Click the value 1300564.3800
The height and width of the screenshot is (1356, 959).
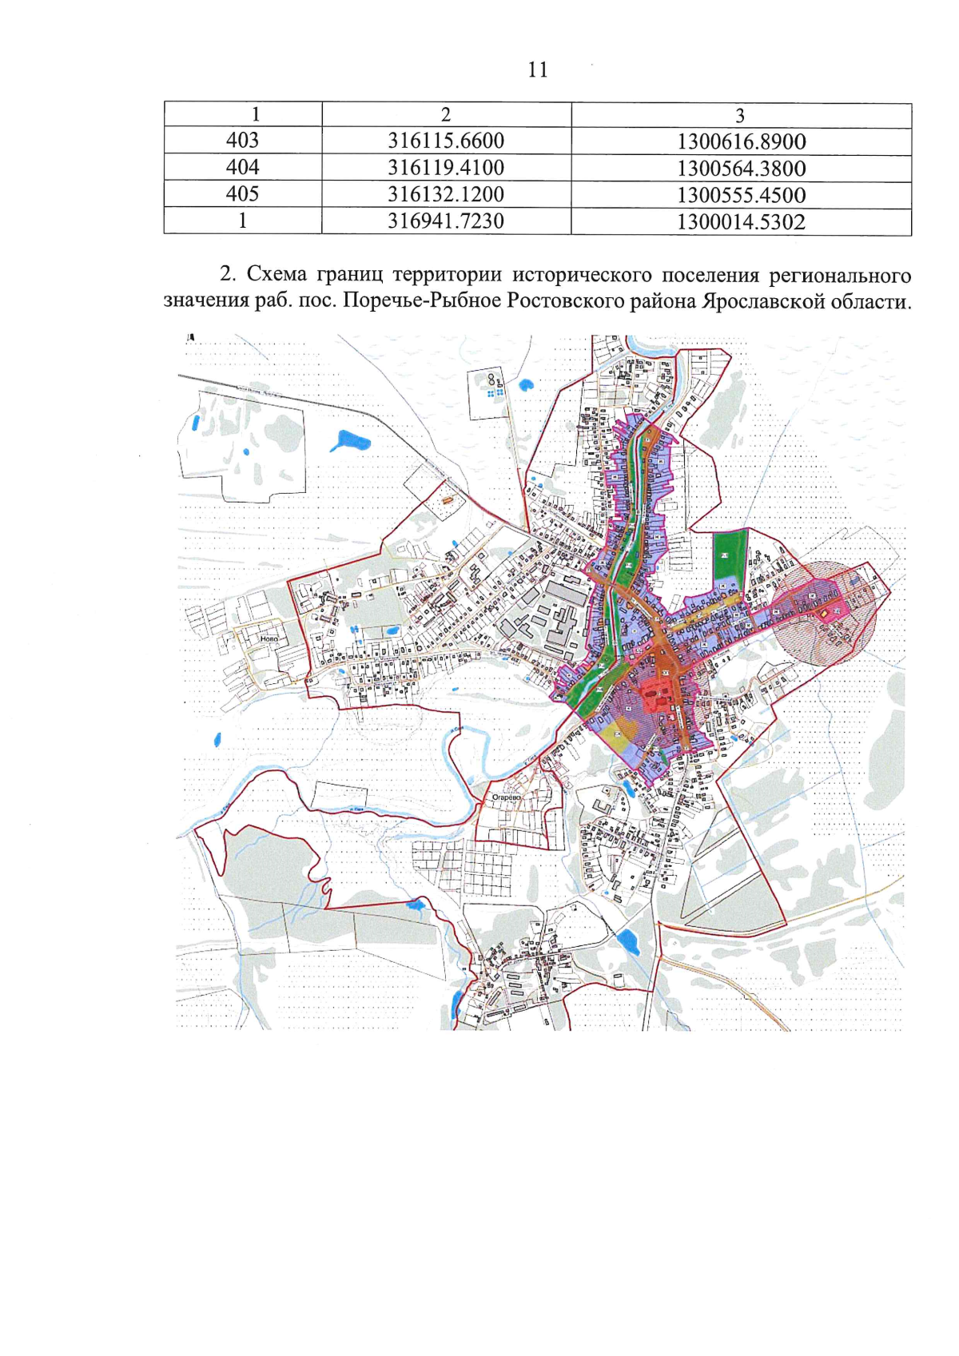pyautogui.click(x=741, y=169)
